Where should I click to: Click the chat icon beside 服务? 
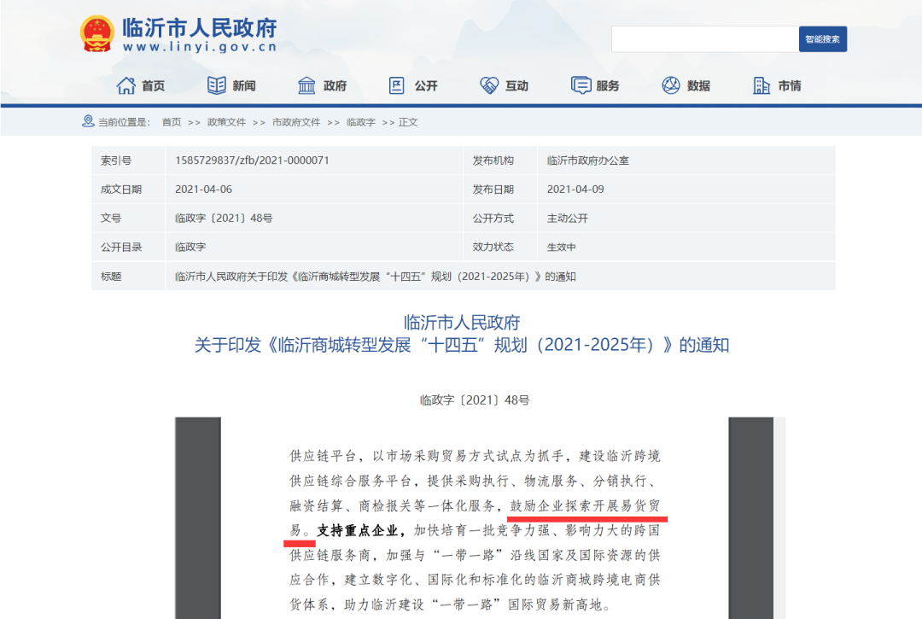[x=581, y=85]
